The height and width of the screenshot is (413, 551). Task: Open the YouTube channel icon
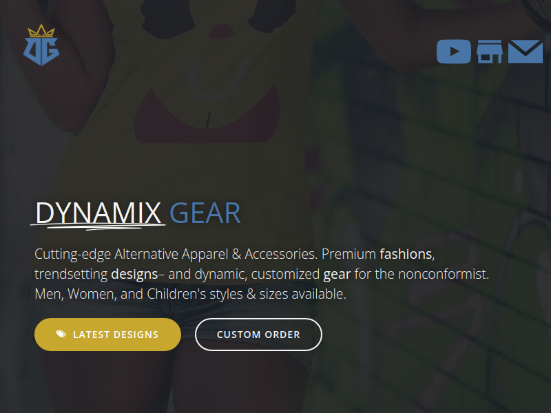click(x=454, y=52)
